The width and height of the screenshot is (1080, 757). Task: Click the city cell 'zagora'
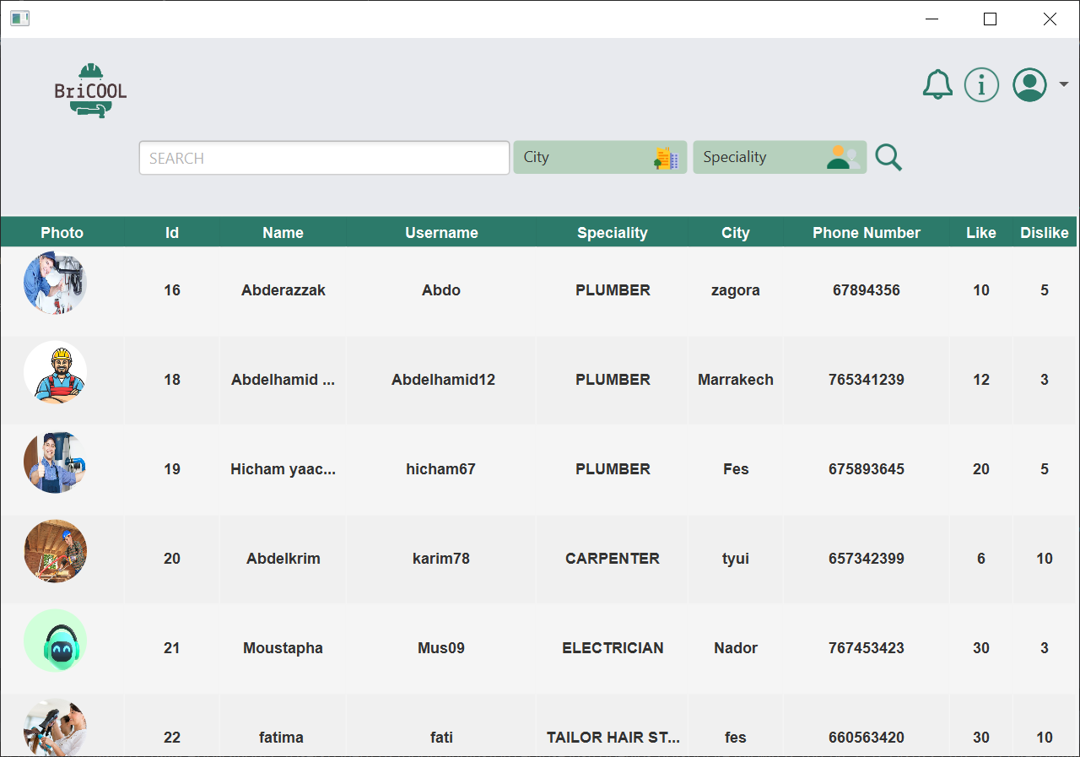pos(736,290)
